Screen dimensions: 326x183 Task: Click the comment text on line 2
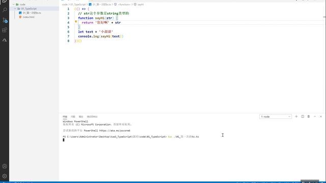coord(103,14)
